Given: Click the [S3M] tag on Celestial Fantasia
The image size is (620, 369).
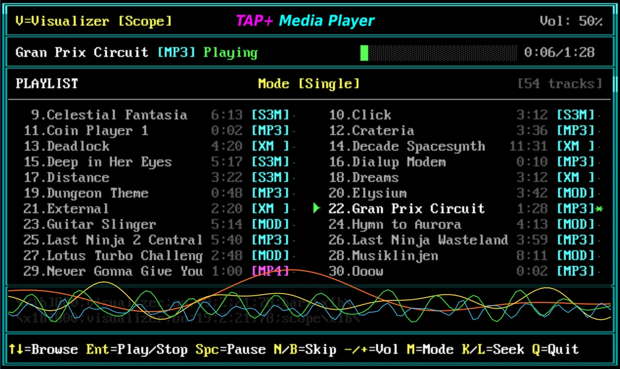Looking at the screenshot, I should (270, 115).
